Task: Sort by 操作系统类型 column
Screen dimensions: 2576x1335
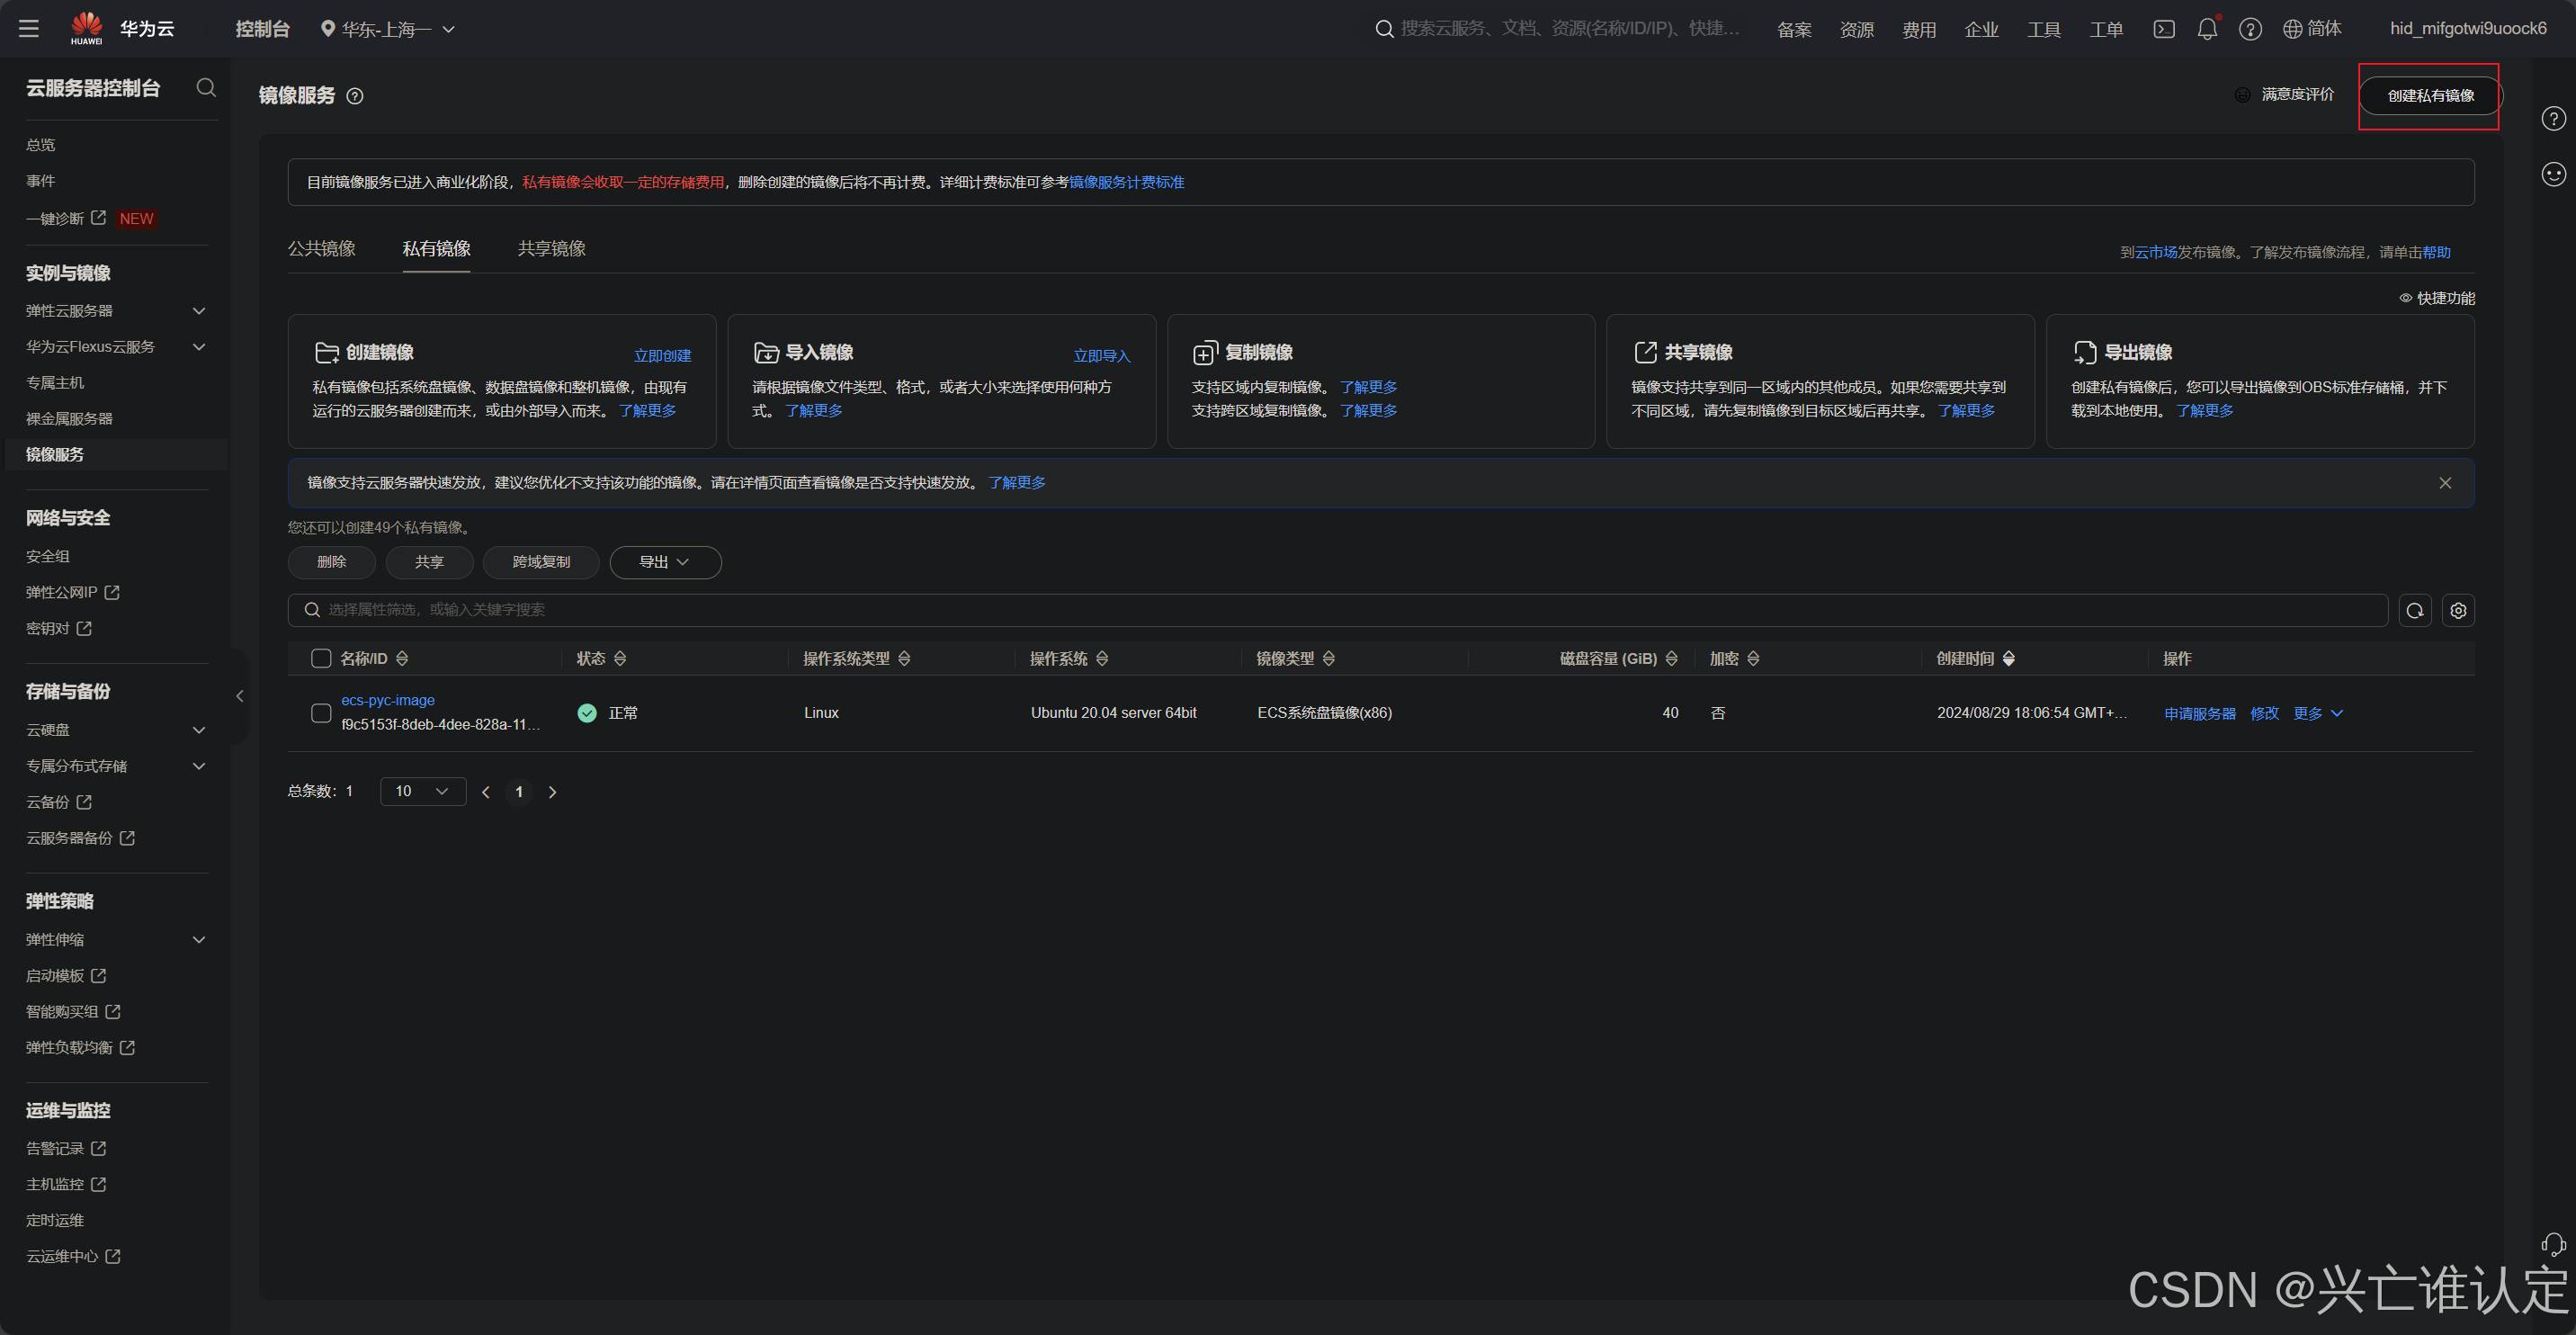Action: 904,658
